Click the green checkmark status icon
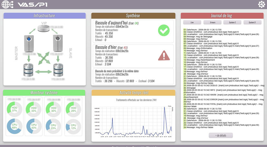The height and width of the screenshot is (147, 267). (x=164, y=30)
